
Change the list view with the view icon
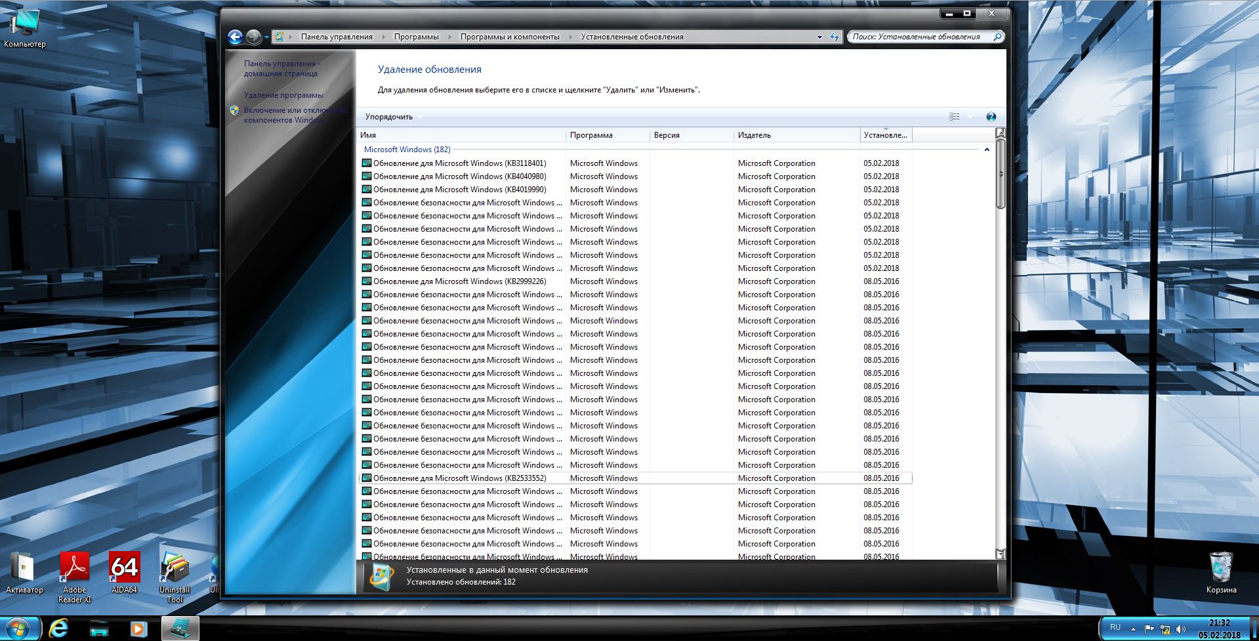(x=955, y=117)
